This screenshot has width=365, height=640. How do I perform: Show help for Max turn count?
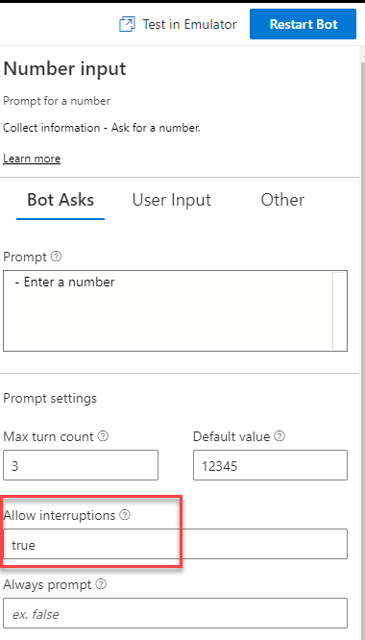pos(104,436)
